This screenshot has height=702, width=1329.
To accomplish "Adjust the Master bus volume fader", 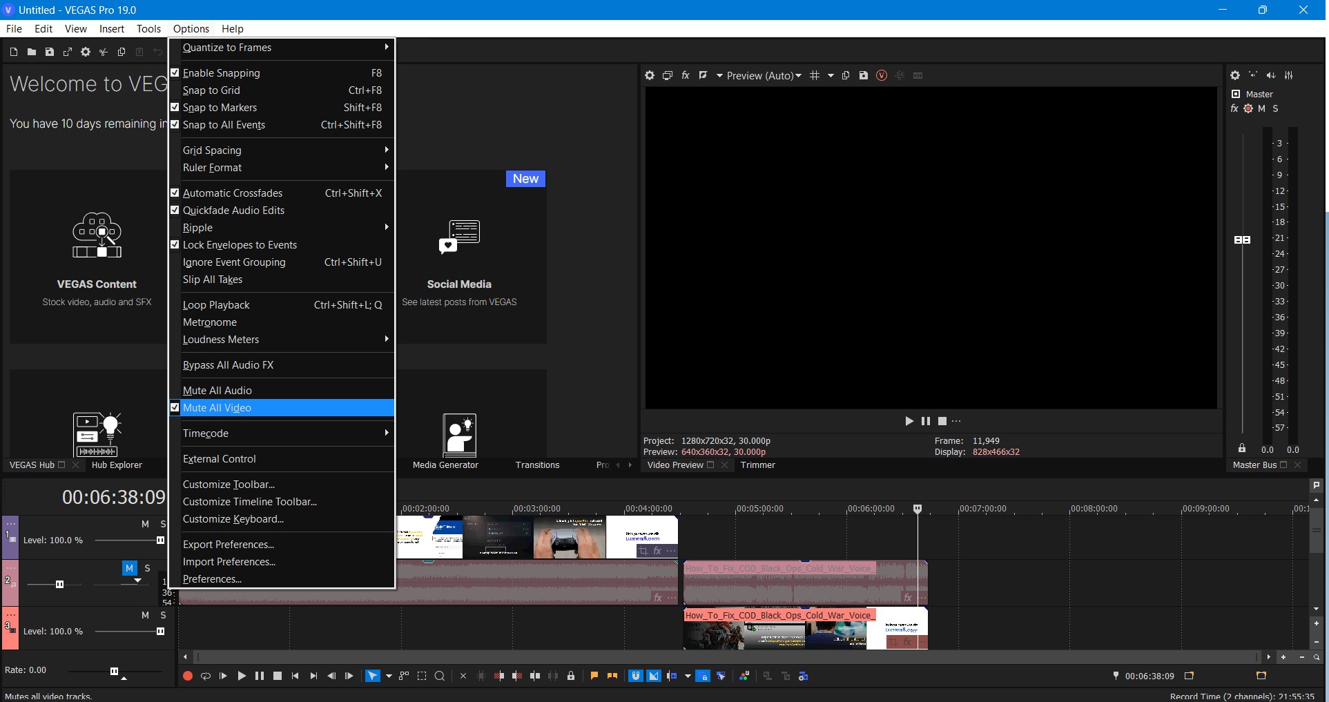I will coord(1242,240).
